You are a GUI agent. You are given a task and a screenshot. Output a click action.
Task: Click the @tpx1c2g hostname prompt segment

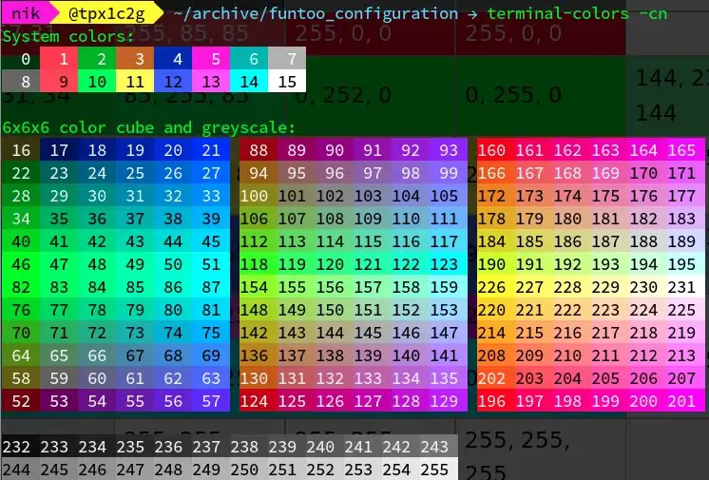[106, 13]
